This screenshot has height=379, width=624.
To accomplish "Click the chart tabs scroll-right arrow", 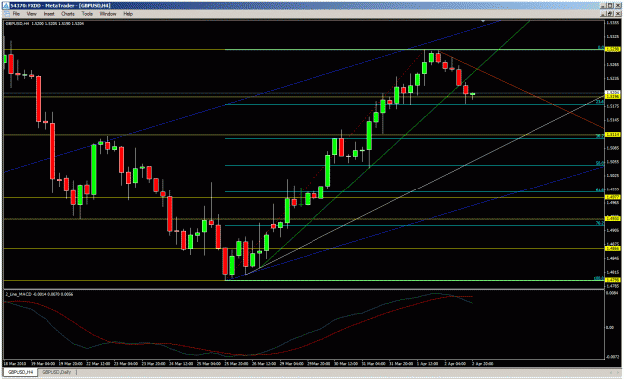I will [618, 372].
